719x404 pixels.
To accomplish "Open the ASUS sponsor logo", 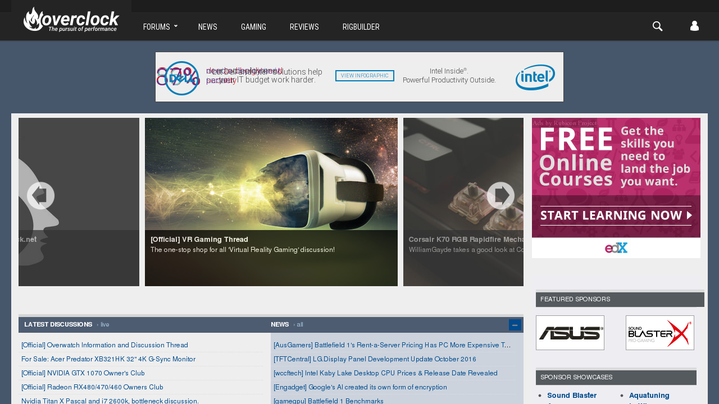I will pyautogui.click(x=570, y=333).
